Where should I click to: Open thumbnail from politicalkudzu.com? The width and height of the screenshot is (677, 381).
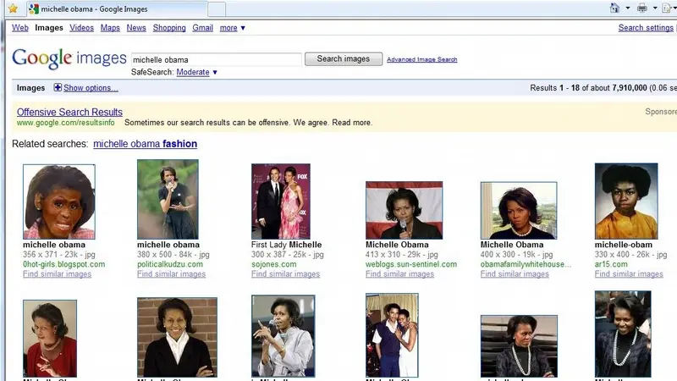[x=168, y=199]
